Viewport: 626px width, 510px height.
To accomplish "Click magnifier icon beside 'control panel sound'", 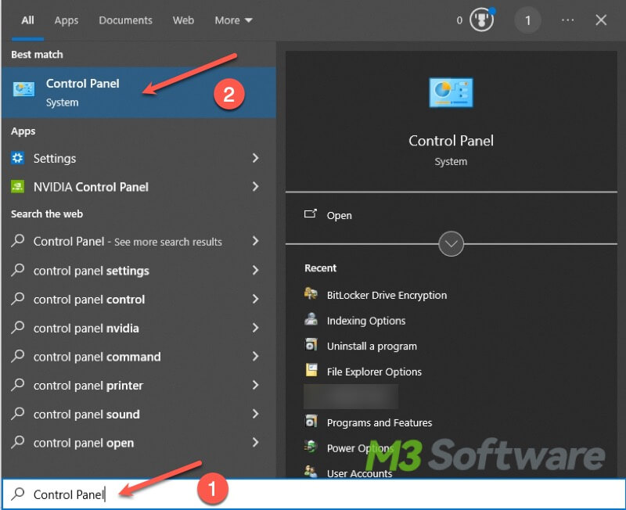I will pyautogui.click(x=17, y=414).
